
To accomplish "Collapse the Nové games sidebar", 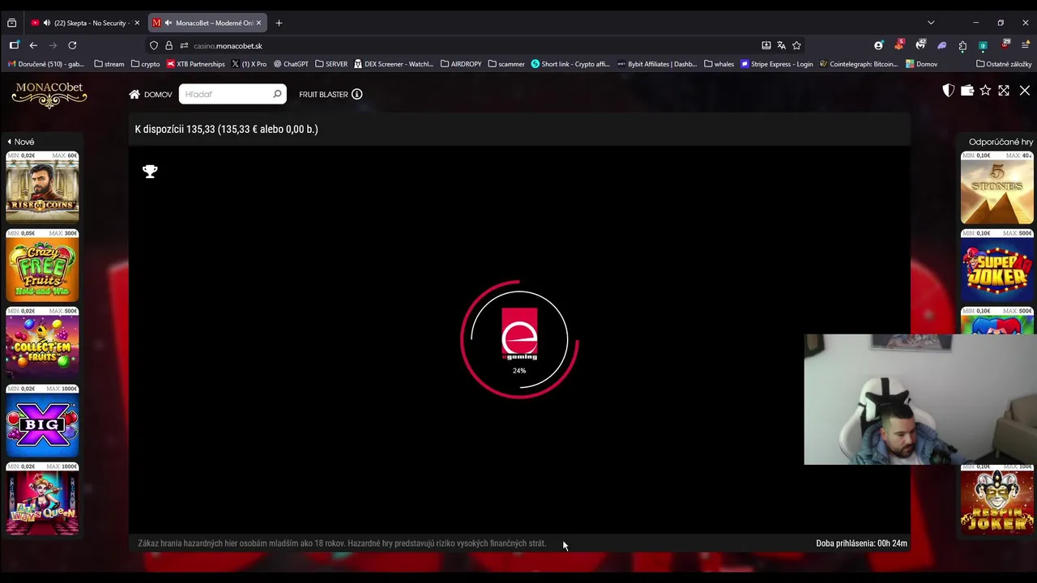I will (x=20, y=142).
